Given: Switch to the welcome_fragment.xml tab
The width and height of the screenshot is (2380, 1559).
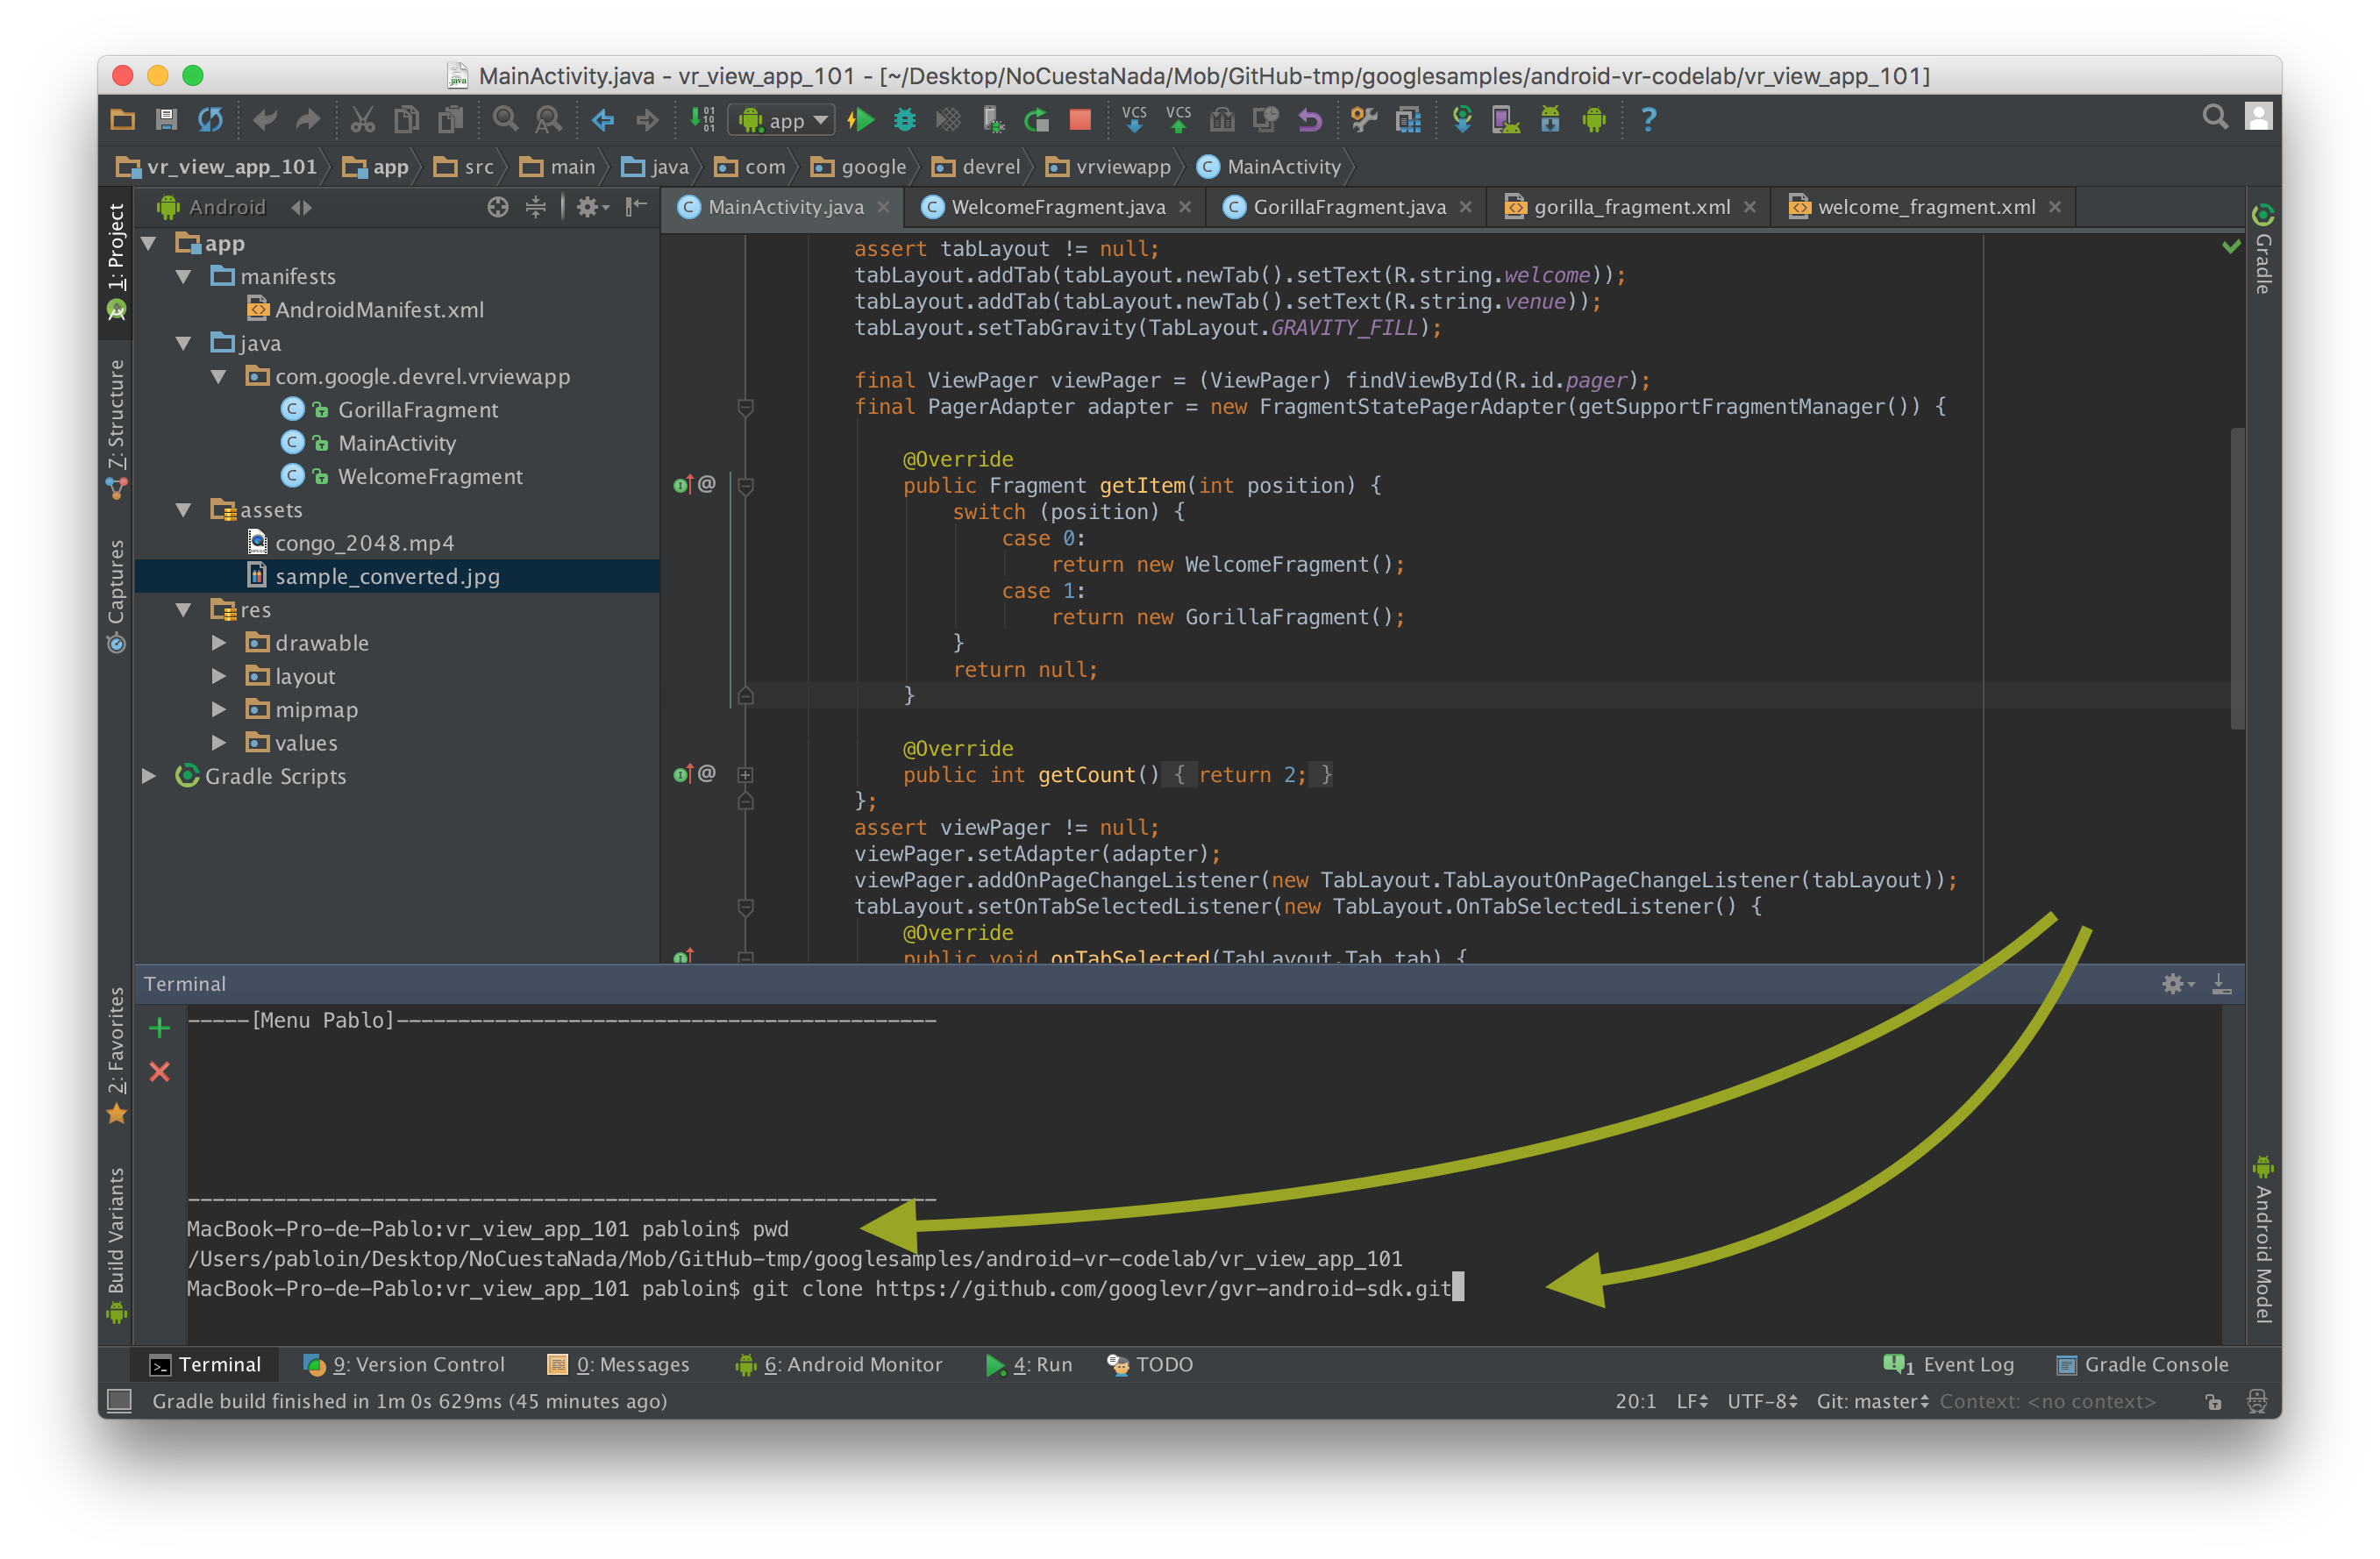Looking at the screenshot, I should (x=1925, y=207).
